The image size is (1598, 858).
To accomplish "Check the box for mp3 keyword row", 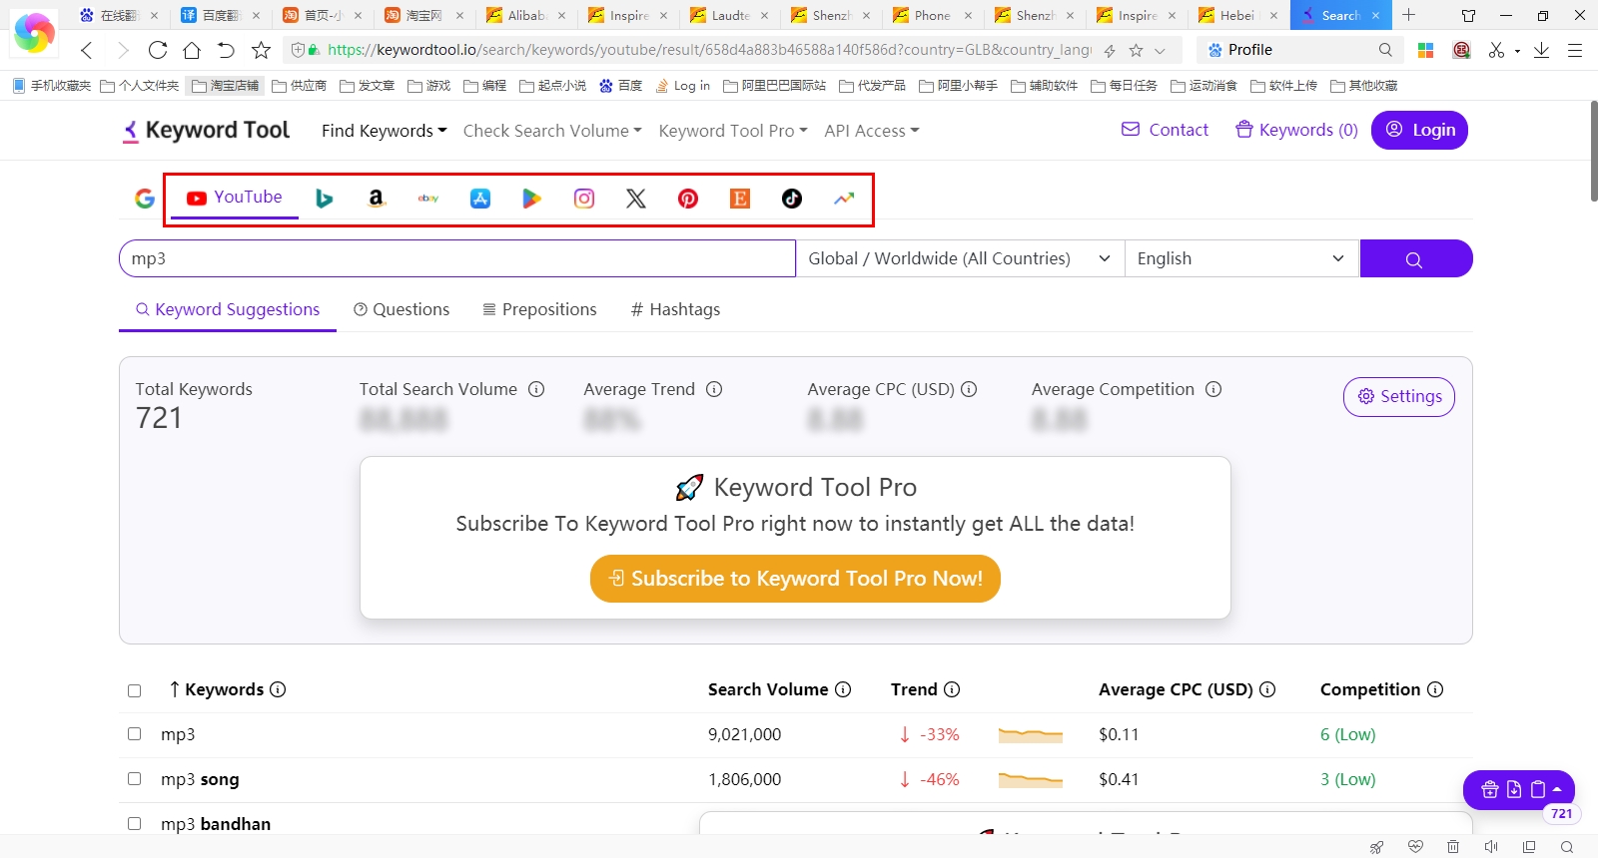I will (x=135, y=734).
